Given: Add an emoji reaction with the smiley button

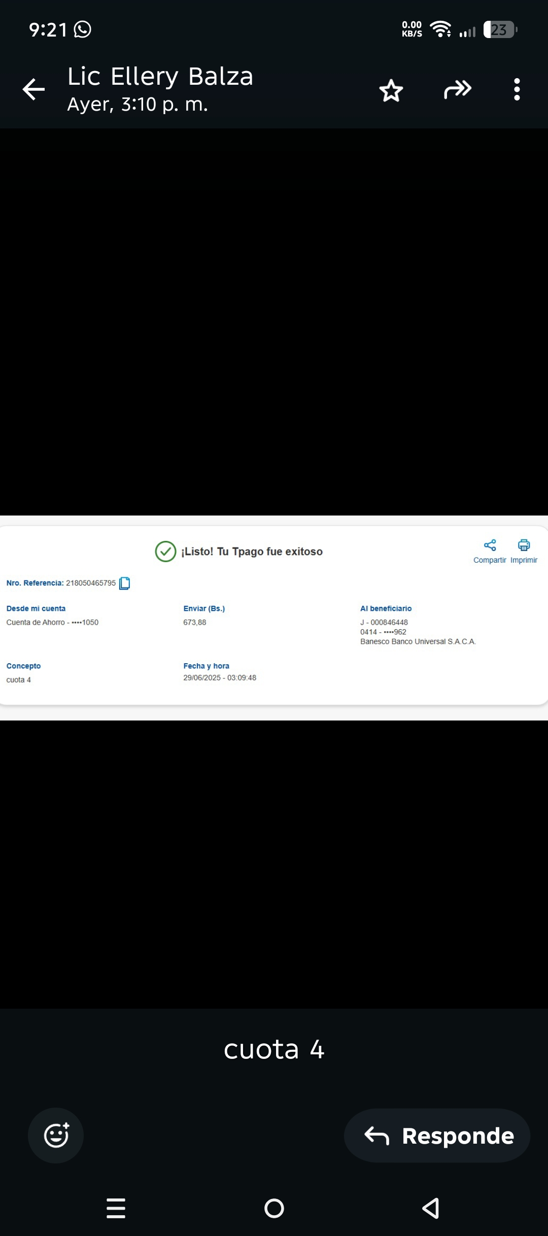Looking at the screenshot, I should click(x=56, y=1135).
